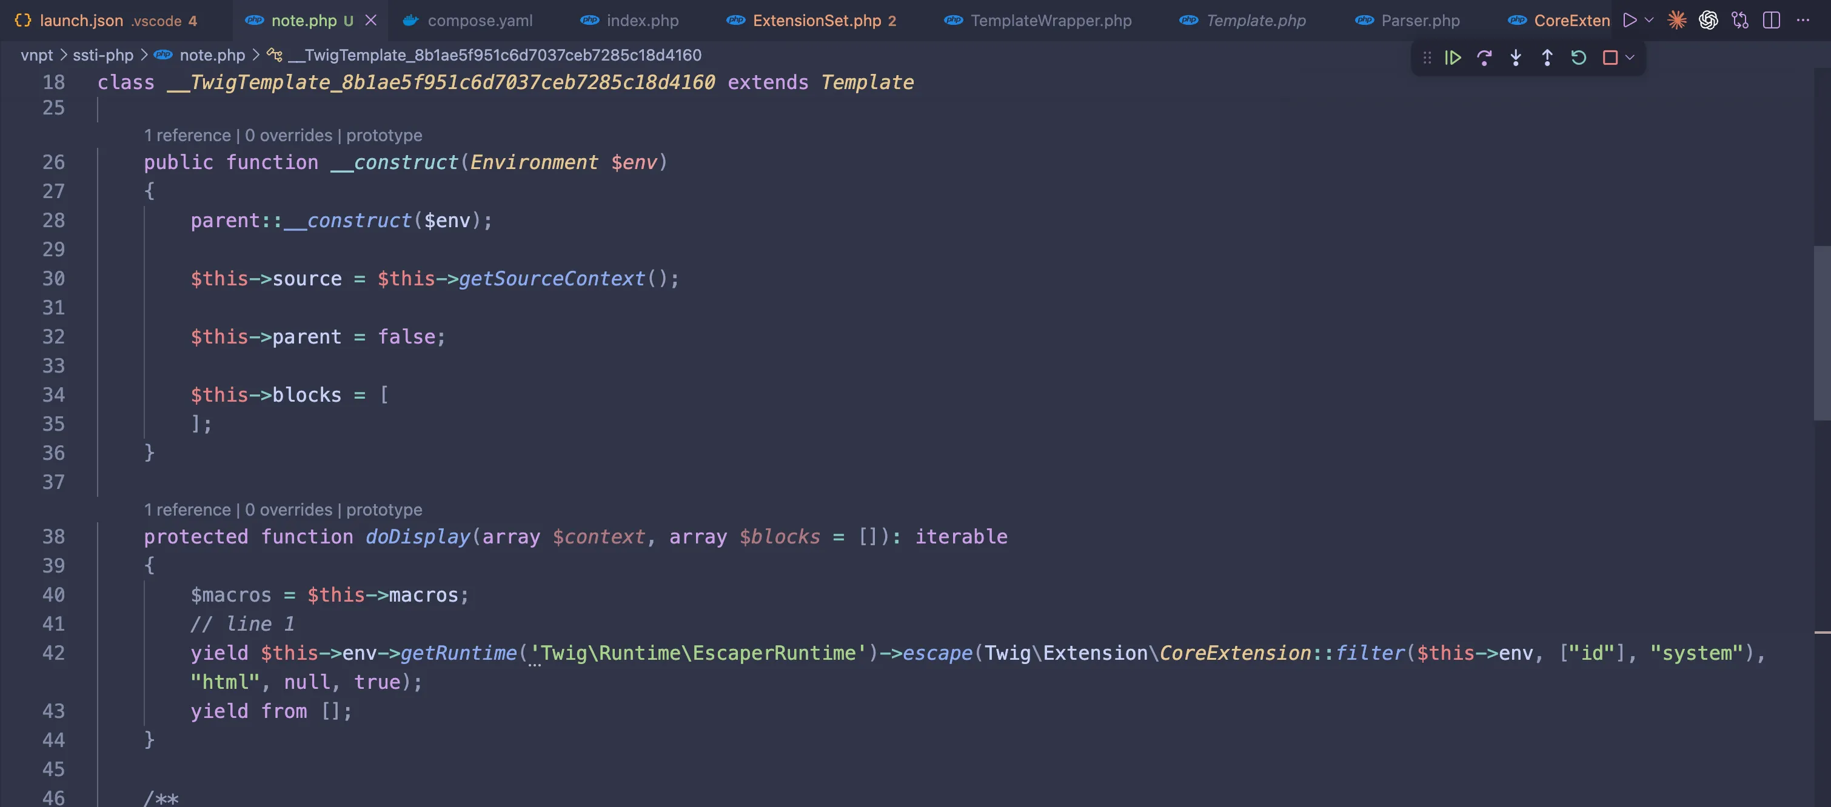
Task: Click the PHP icon on the TemplateWrapper.php tab
Action: coord(953,21)
